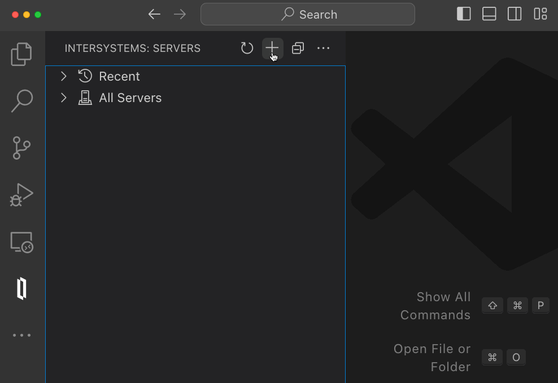Click the INTERSYSTEMS: SERVERS panel title
Viewport: 558px width, 383px height.
click(132, 48)
